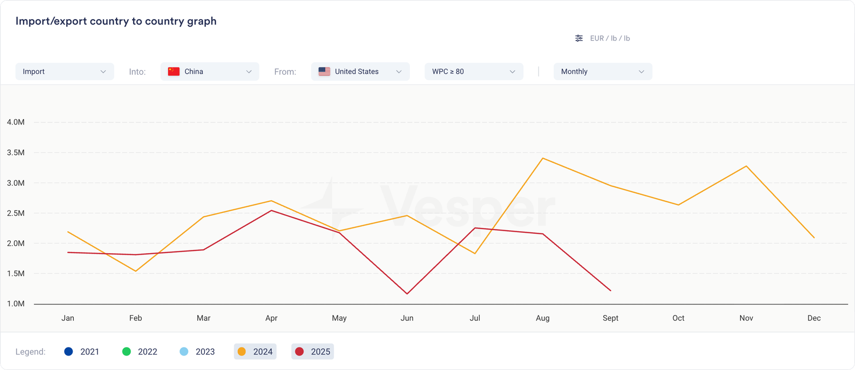Viewport: 855px width, 370px height.
Task: Open the From country United States dropdown
Action: click(x=360, y=72)
